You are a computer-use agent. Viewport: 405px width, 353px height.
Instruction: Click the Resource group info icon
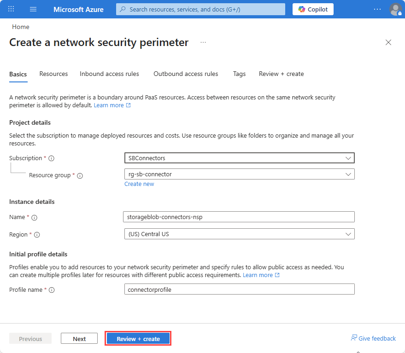[80, 176]
